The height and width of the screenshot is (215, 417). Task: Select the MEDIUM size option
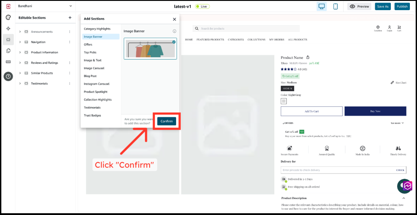pos(287,88)
